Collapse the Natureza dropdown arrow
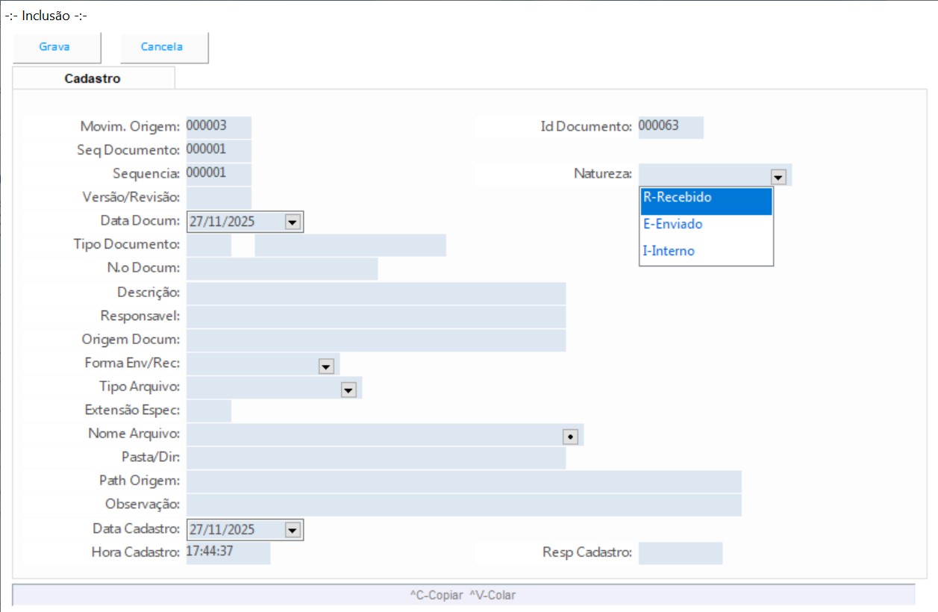Viewport: 938px width, 612px height. [778, 177]
